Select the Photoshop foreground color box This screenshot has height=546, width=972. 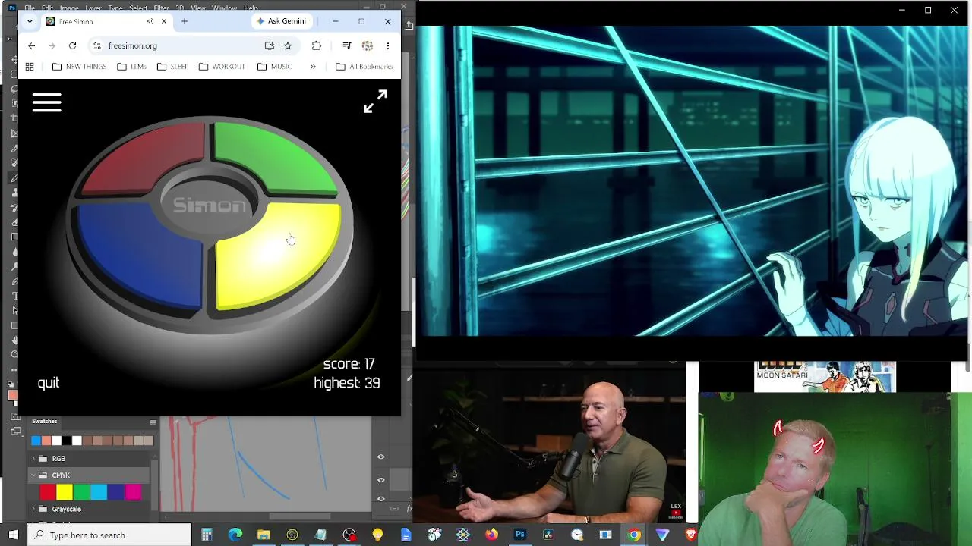point(13,395)
